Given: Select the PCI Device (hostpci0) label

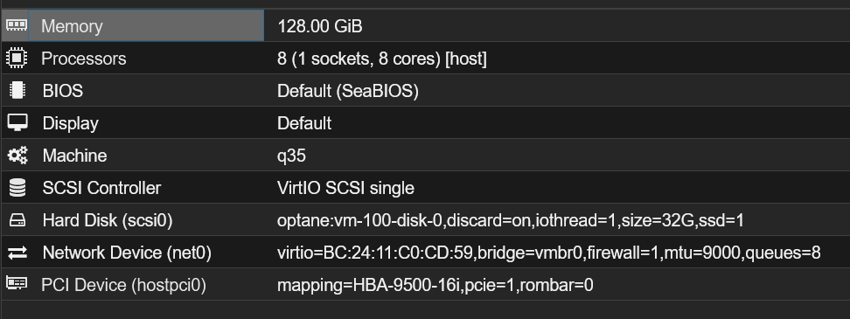Looking at the screenshot, I should [x=123, y=286].
